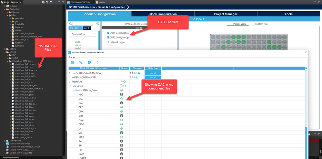Enable the External Trigger checkbox

(x=108, y=42)
